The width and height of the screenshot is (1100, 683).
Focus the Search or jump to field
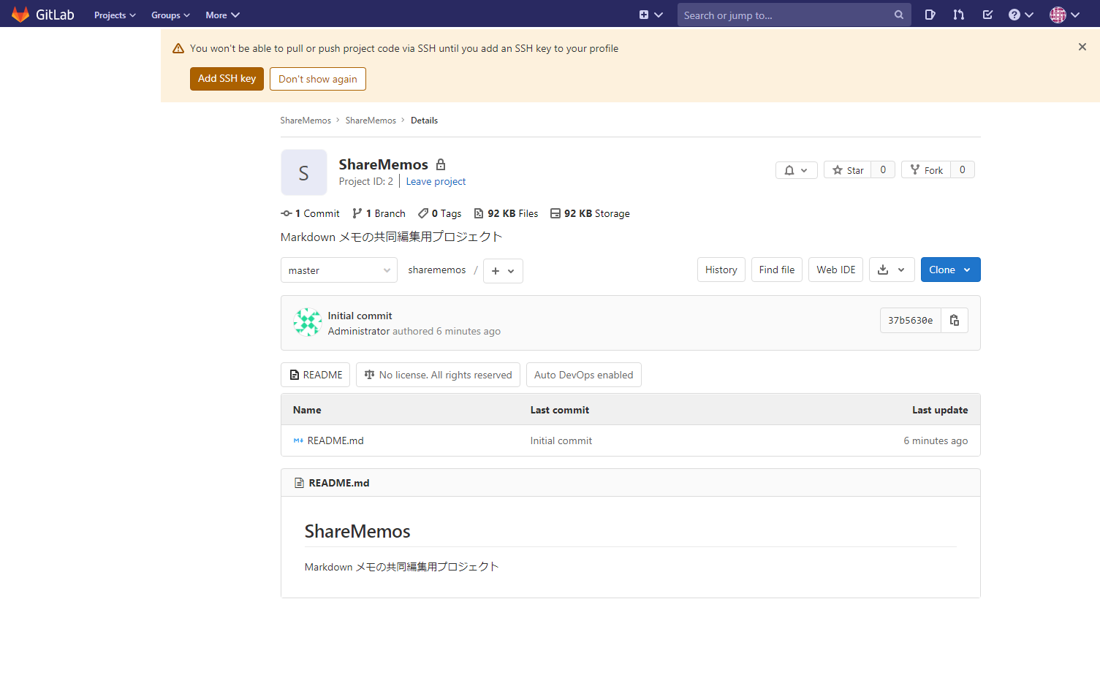pos(786,15)
